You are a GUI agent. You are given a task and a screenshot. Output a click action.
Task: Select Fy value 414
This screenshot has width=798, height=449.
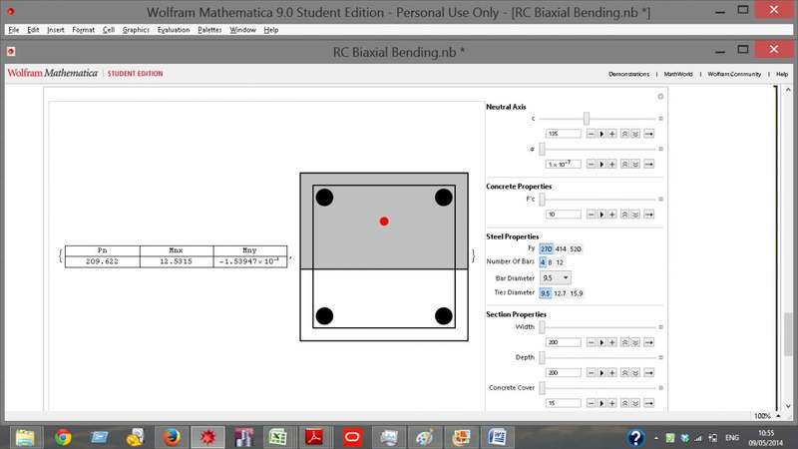click(x=561, y=248)
